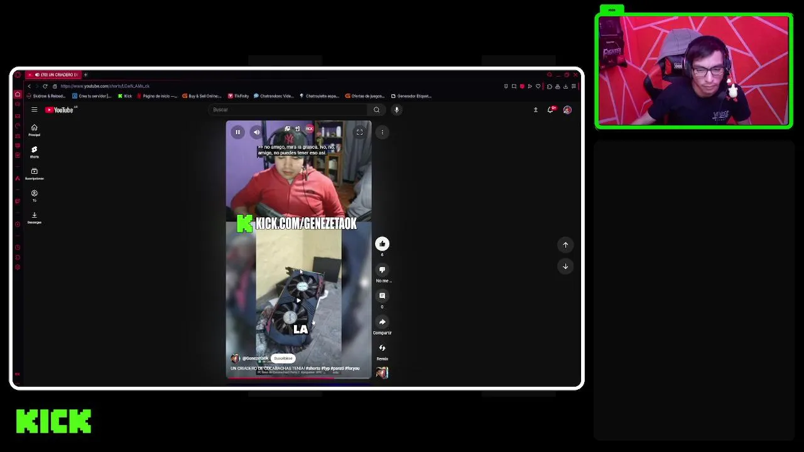
Task: Share the Short via Compartir icon
Action: coord(382,322)
